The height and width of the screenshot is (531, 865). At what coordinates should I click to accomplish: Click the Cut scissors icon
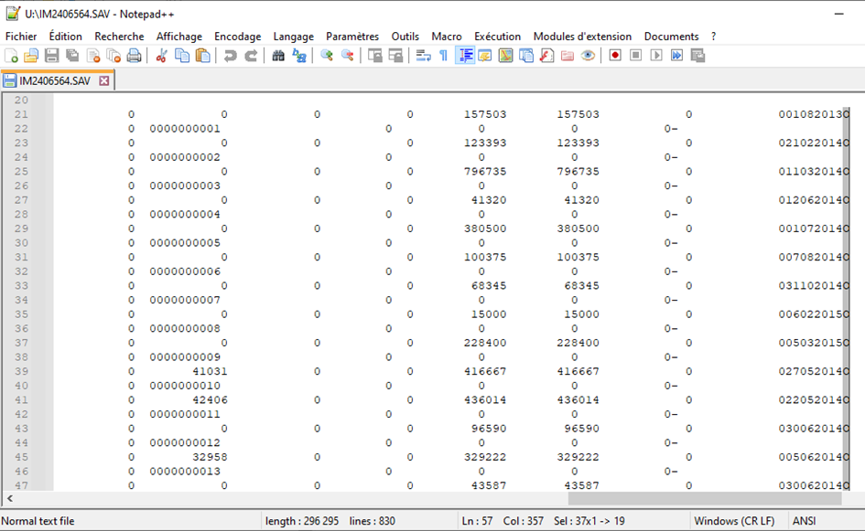[161, 56]
